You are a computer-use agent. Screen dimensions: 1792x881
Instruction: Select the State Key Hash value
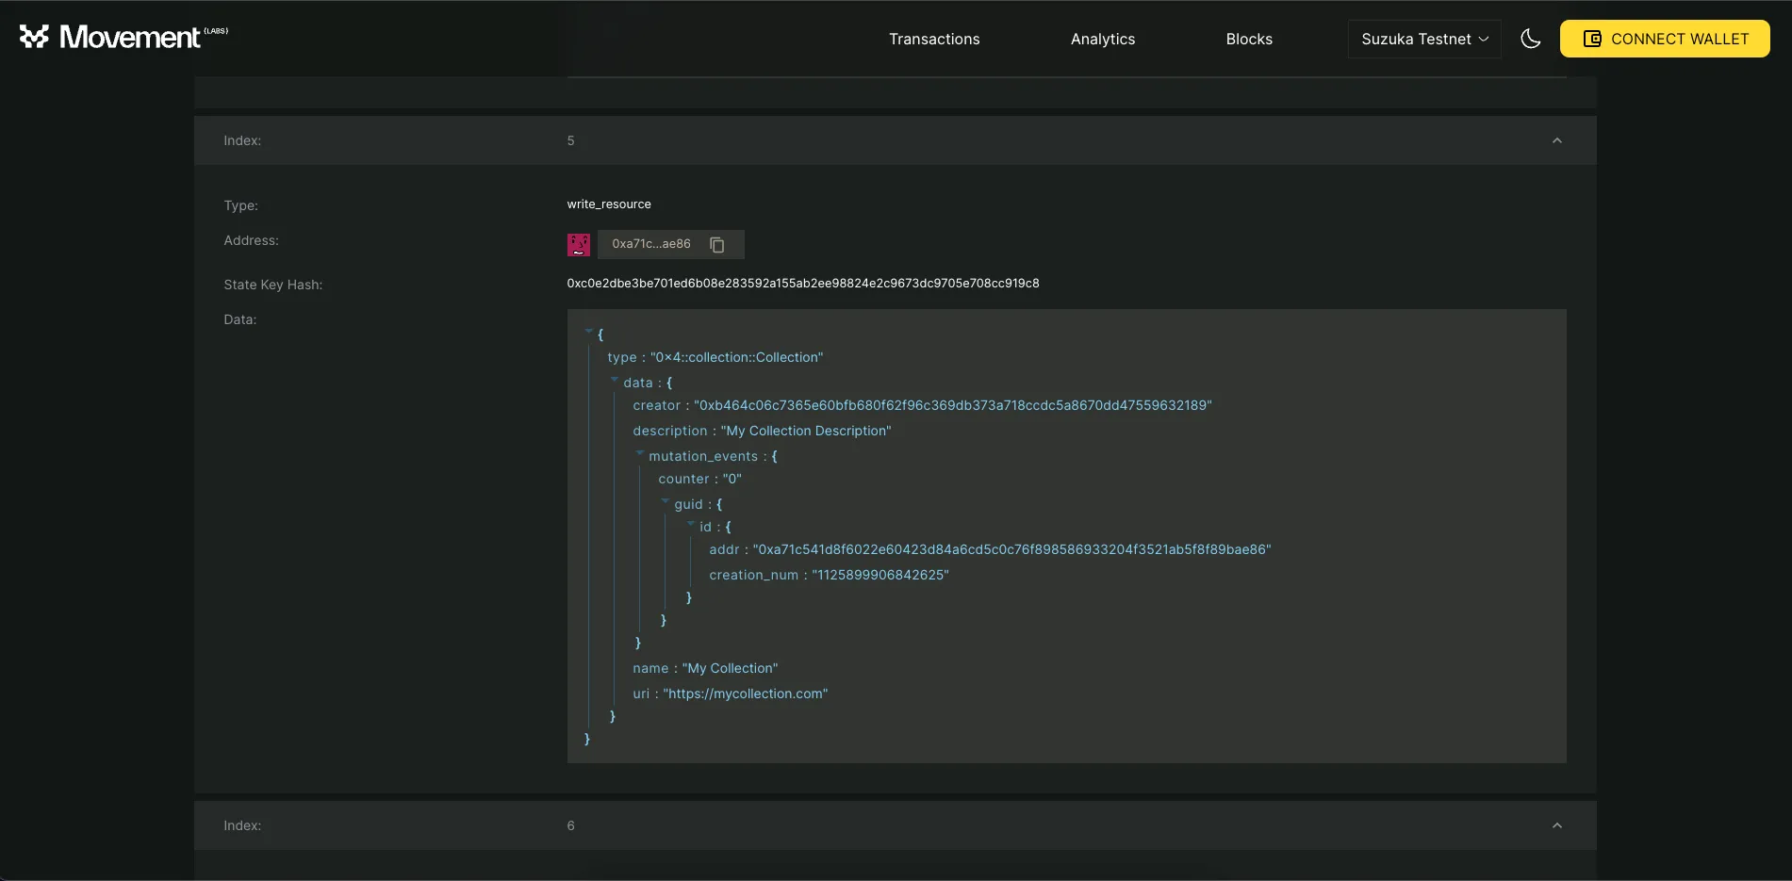[803, 284]
